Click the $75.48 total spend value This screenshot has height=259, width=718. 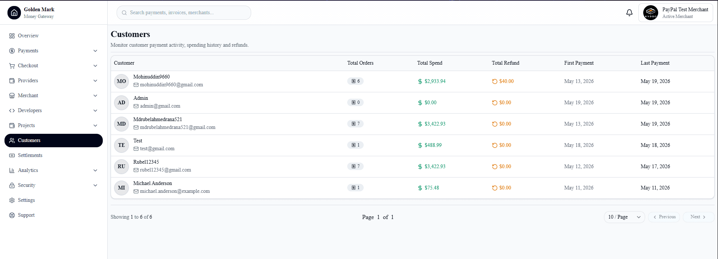[x=432, y=188]
